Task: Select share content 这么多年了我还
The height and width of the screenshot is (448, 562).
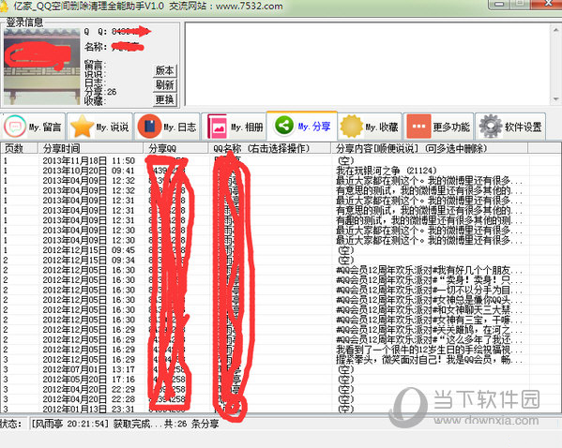Action: (x=429, y=339)
